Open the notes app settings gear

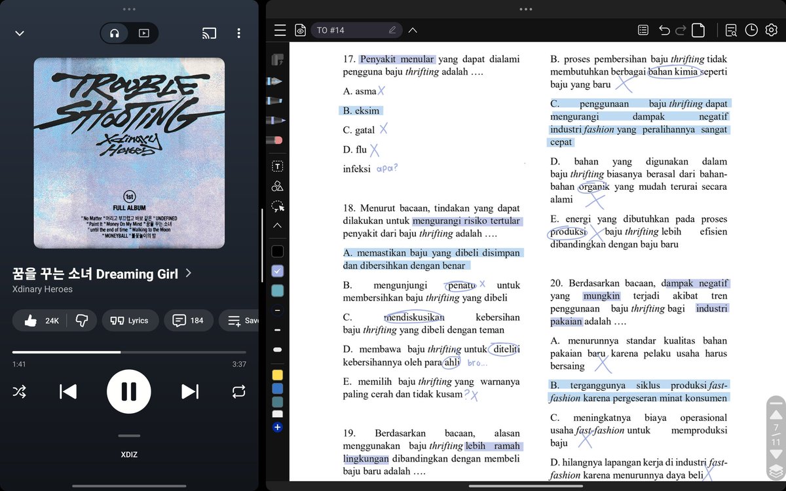tap(771, 30)
